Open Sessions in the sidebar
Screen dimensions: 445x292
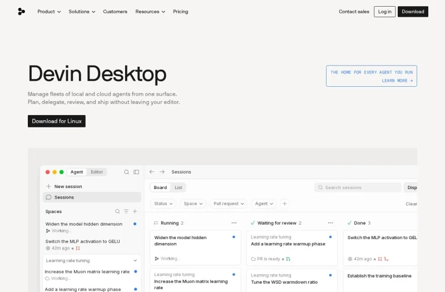(92, 197)
